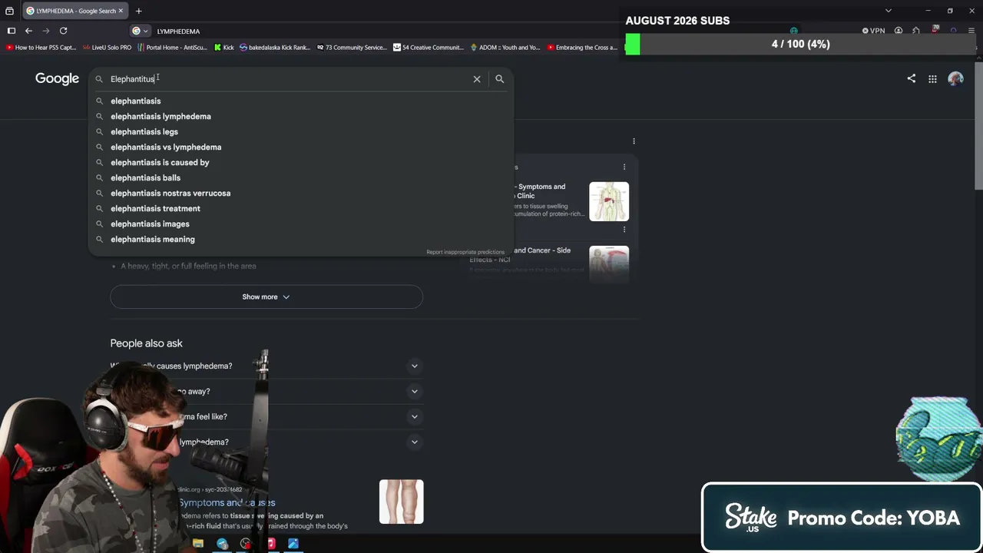Click Report inappropriate predictions
This screenshot has height=553, width=983.
tap(465, 252)
